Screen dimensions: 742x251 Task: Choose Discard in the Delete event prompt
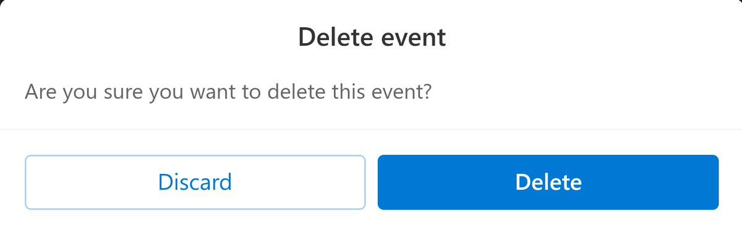click(195, 183)
